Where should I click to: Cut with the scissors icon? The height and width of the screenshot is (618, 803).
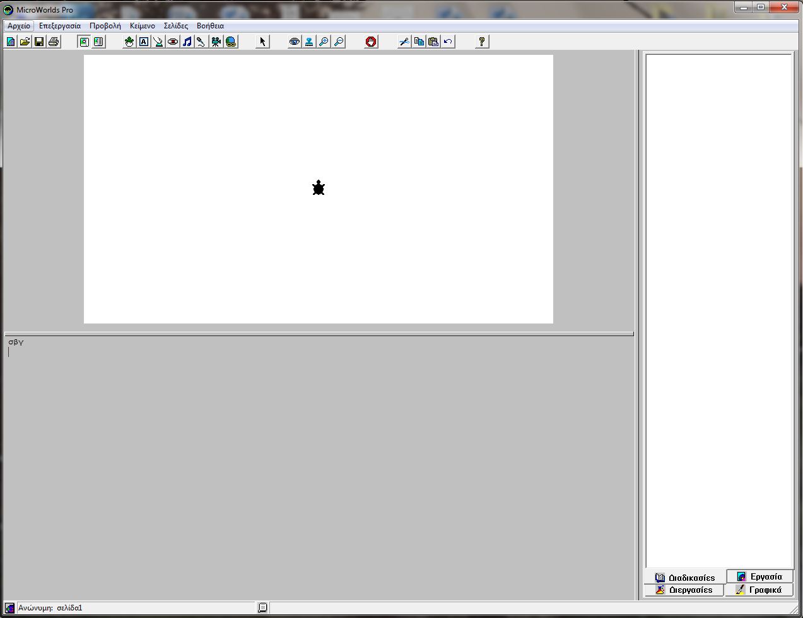coord(404,42)
